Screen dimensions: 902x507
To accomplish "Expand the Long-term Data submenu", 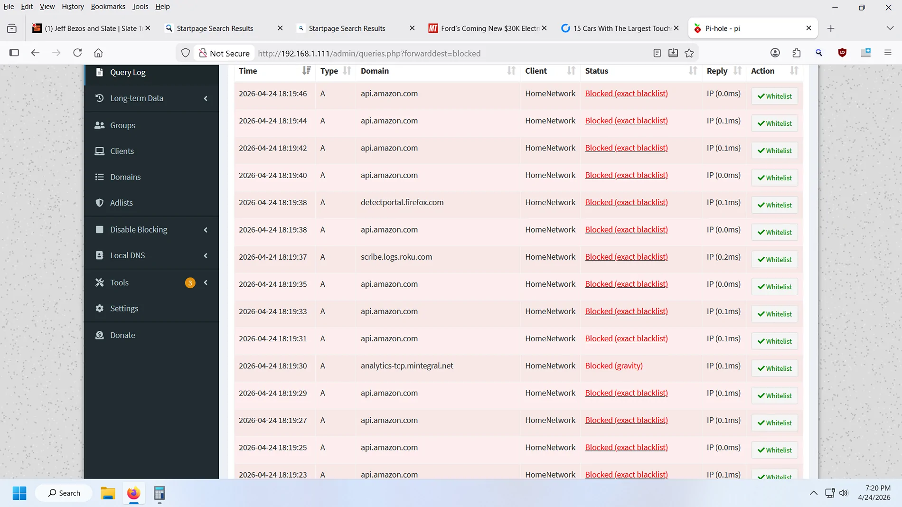I will 206,98.
